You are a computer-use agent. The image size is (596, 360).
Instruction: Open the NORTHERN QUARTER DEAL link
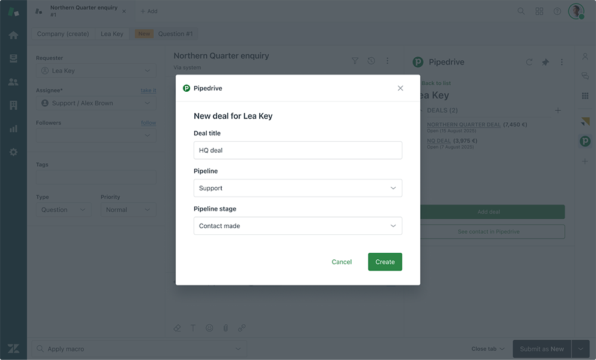pos(464,125)
